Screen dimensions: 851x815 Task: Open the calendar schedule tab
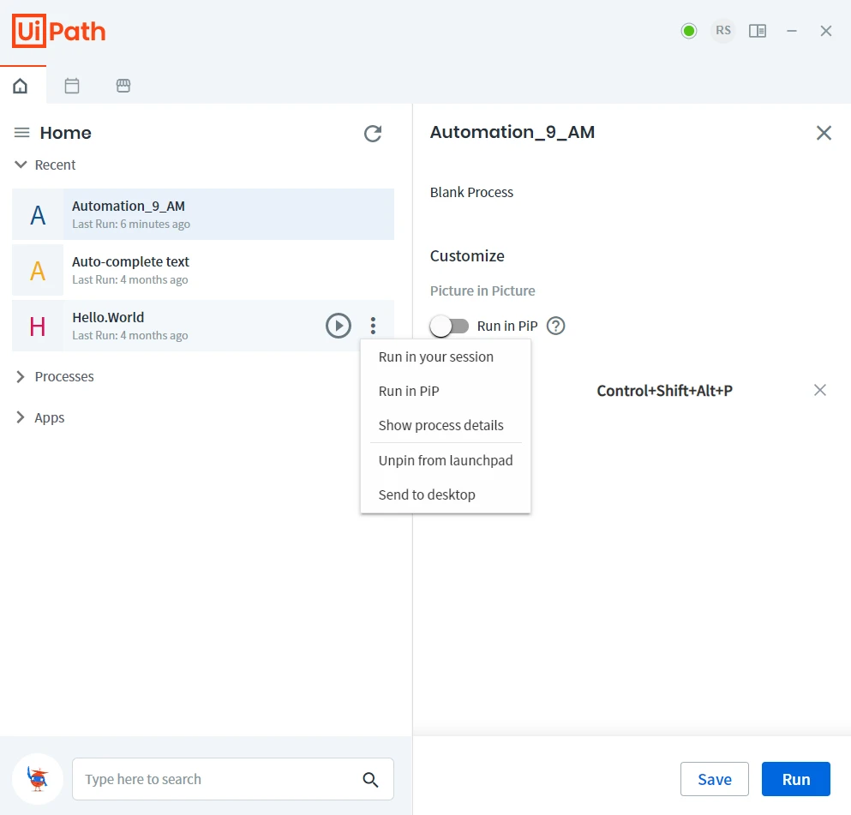pyautogui.click(x=72, y=86)
